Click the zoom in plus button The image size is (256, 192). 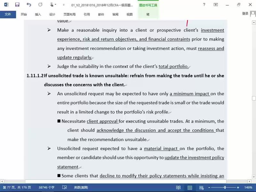click(x=238, y=188)
